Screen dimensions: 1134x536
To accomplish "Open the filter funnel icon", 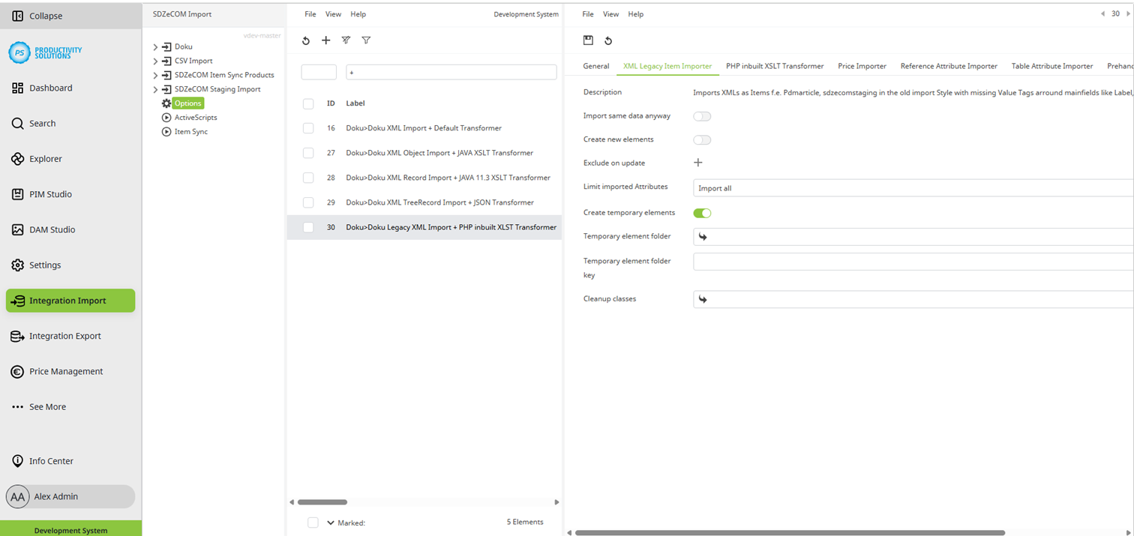I will point(366,40).
